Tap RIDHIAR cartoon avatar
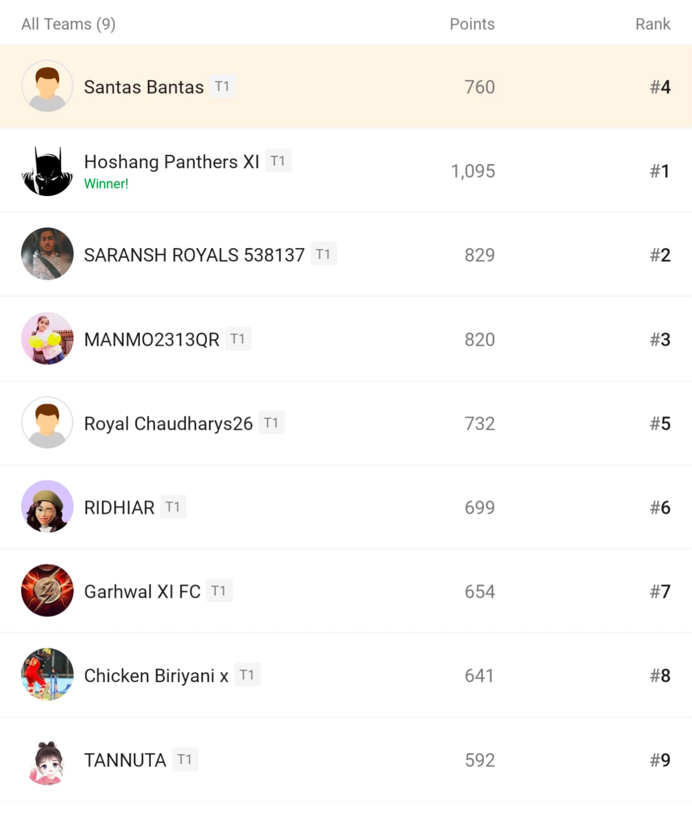This screenshot has width=692, height=831. point(47,506)
